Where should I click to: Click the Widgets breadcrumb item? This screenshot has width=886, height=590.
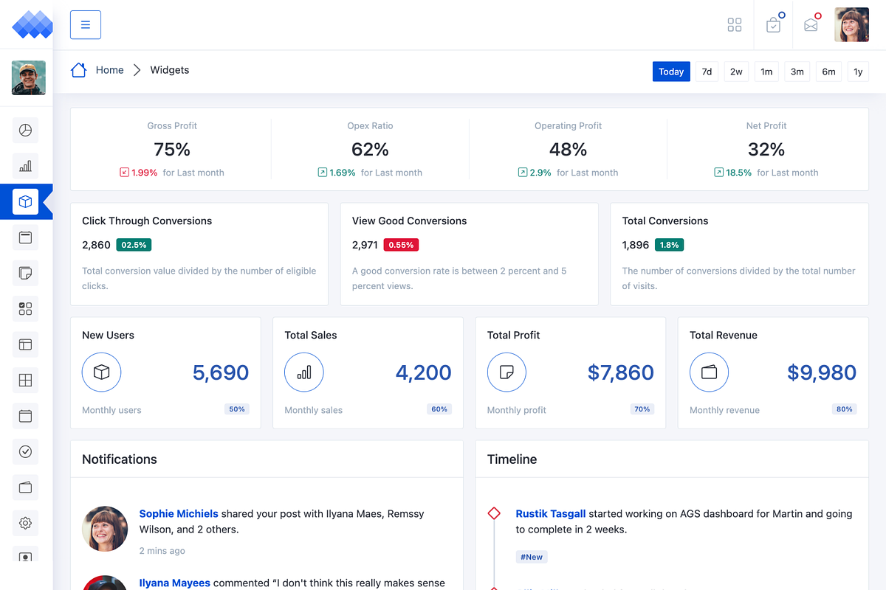pos(170,70)
